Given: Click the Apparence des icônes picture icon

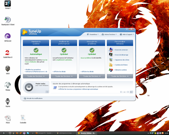Looking at the screenshot, I should [x=111, y=60].
